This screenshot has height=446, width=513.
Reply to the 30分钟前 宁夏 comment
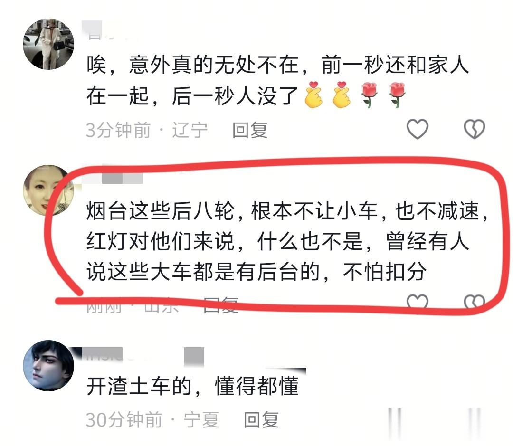pos(261,419)
